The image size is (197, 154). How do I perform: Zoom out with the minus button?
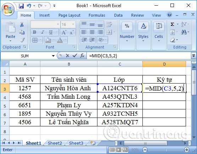click(145, 150)
